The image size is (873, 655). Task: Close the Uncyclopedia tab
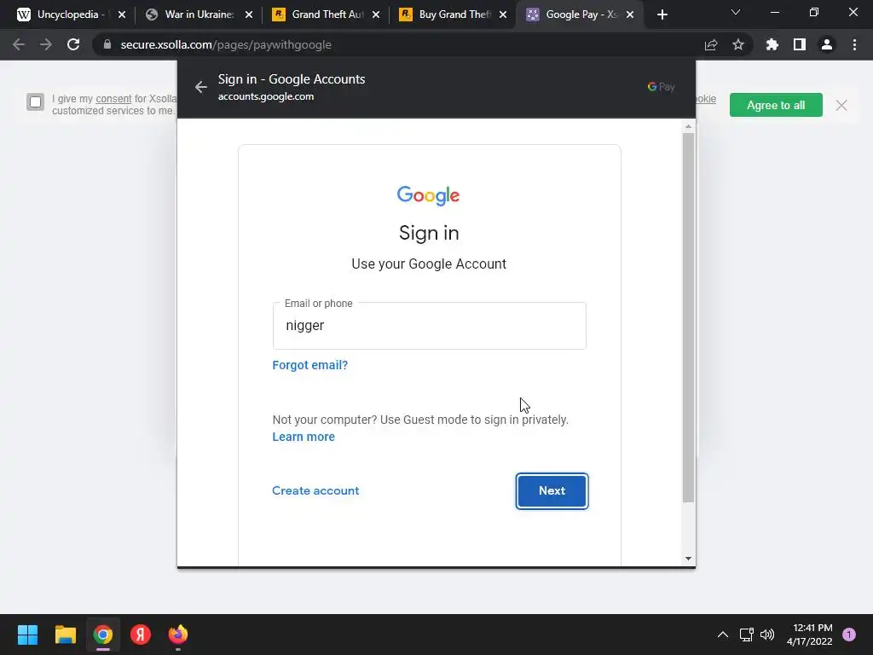click(x=122, y=14)
